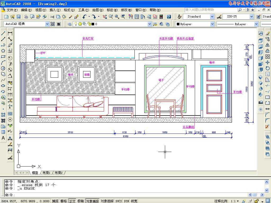Select the Line draw tool
Screen dimensions: 271x203
pyautogui.click(x=3, y=33)
